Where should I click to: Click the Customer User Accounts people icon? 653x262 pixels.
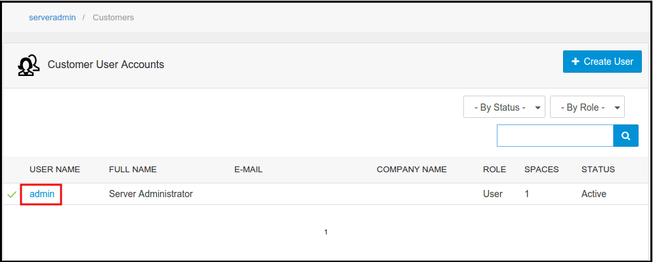pyautogui.click(x=28, y=65)
